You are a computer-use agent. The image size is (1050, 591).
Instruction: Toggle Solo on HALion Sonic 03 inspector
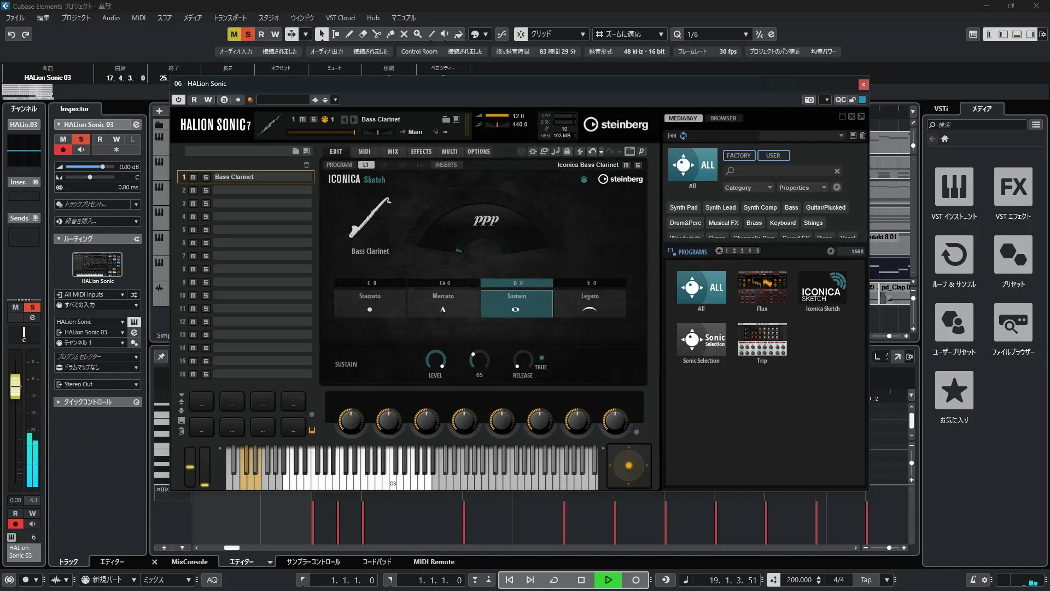(81, 139)
